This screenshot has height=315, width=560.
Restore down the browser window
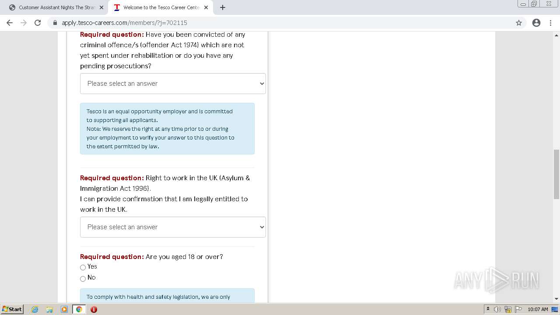pos(534,4)
